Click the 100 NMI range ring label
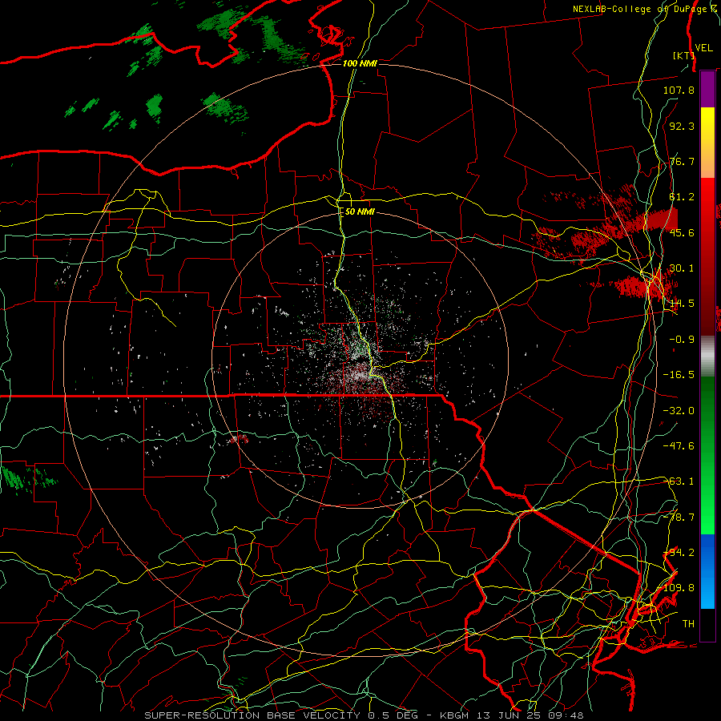This screenshot has height=721, width=721. pos(360,63)
